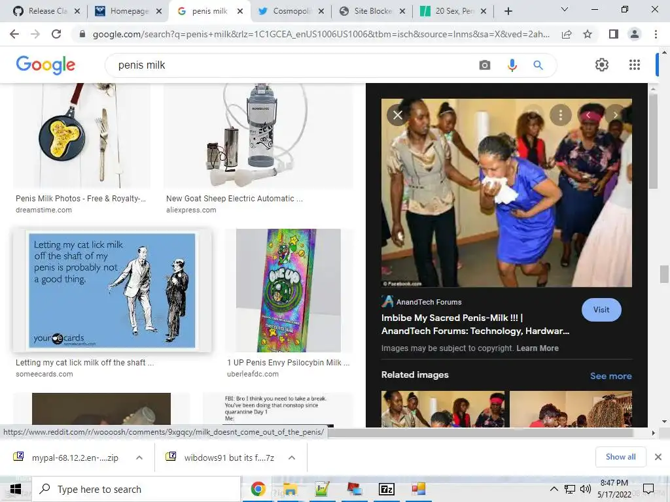Open the first related image thumbnail
The height and width of the screenshot is (502, 670).
tap(443, 409)
